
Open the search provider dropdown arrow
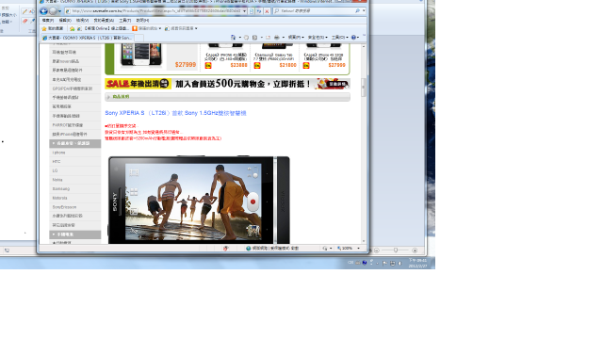(364, 11)
